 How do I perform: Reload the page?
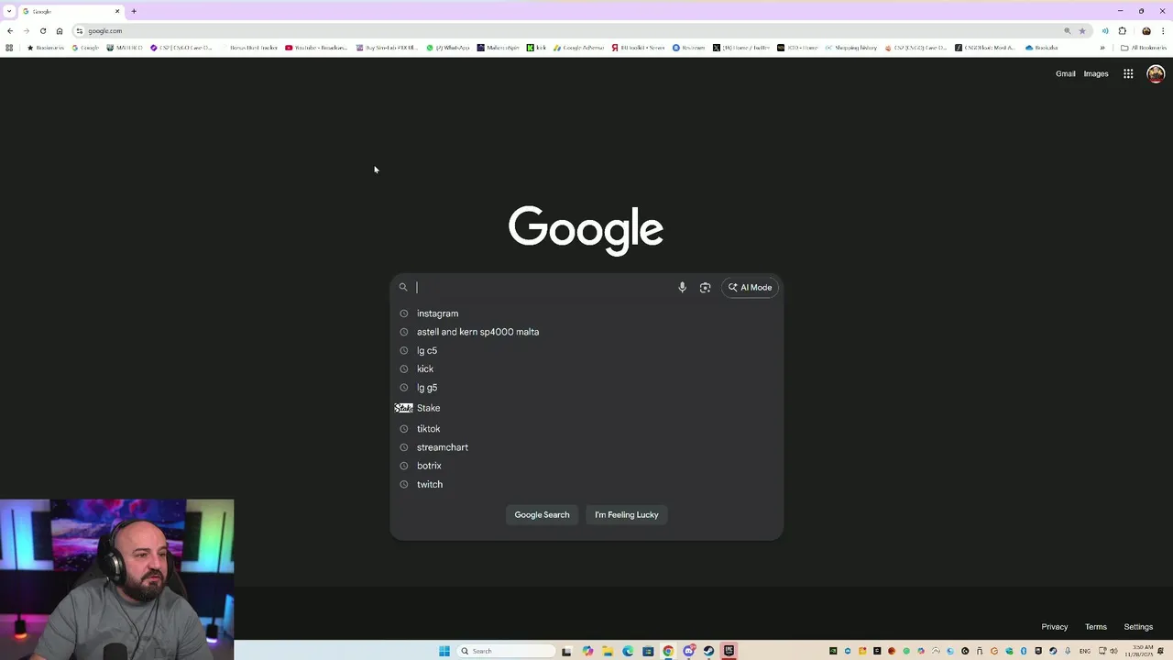pos(43,30)
